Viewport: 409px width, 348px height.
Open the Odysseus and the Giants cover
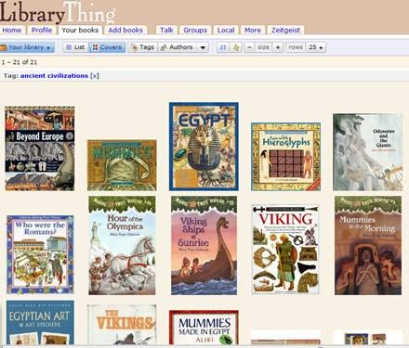[367, 152]
